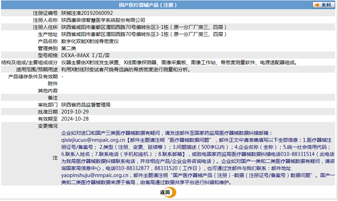Click email yaopinshuju@nmpaic.org.cn in the note

[x=95, y=176]
